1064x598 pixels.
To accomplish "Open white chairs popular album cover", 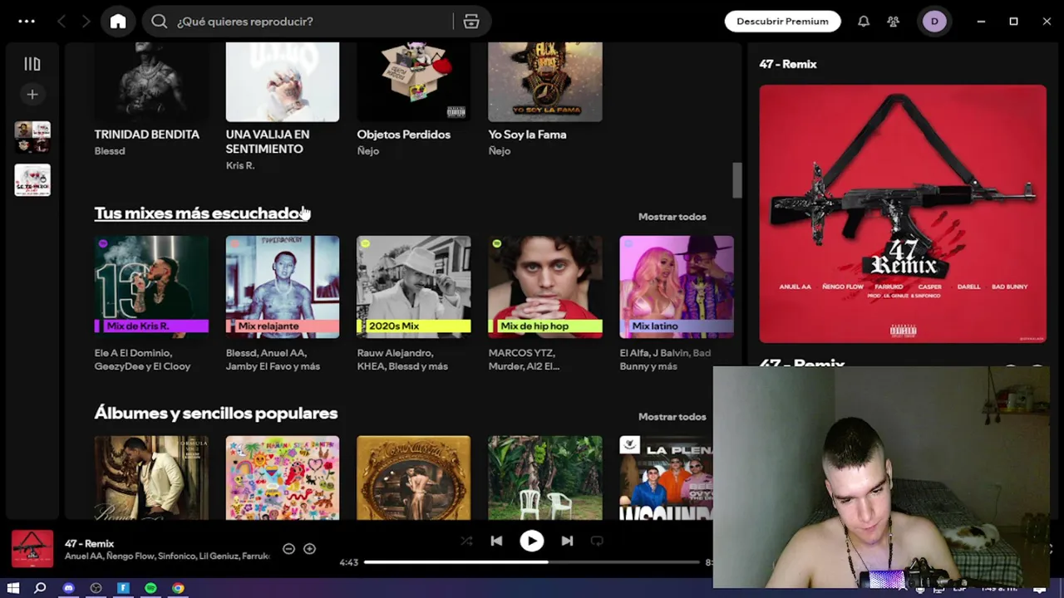I will point(544,478).
